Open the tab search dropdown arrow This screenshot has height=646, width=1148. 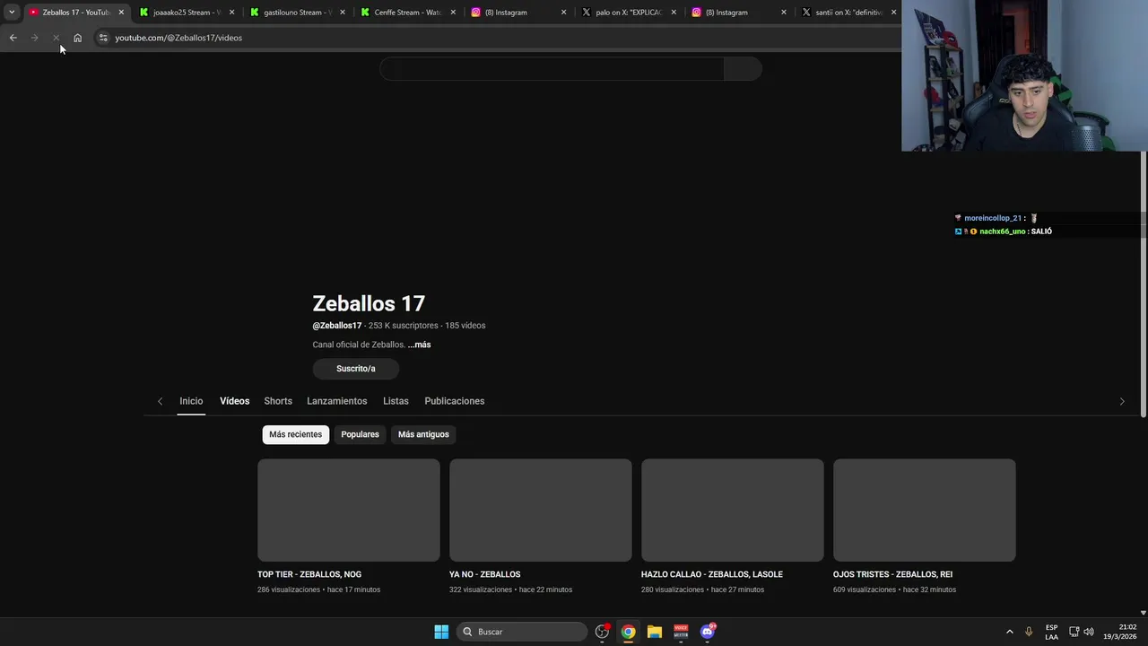(12, 13)
